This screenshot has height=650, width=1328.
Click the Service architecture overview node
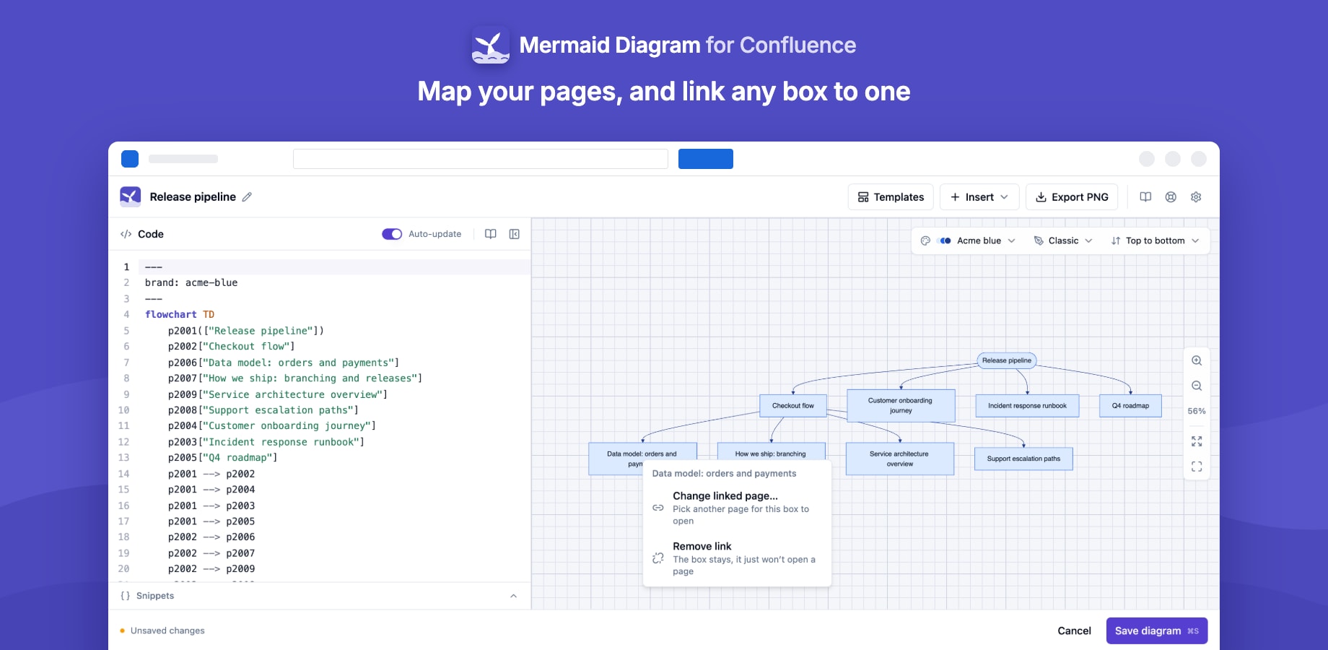(x=900, y=459)
